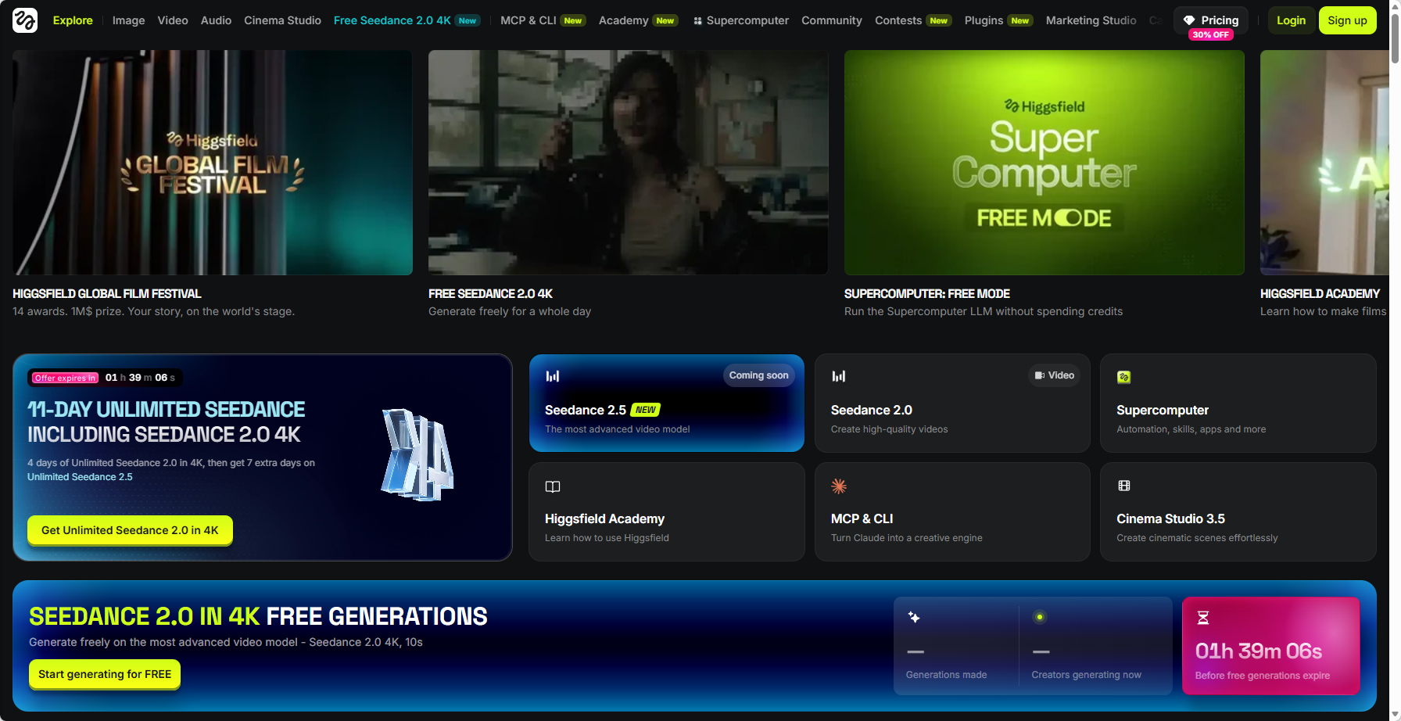This screenshot has height=721, width=1401.
Task: Click the 'SEEDANCE 2.0 IN 4K FREE GENERATIONS' heading
Action: [x=258, y=616]
